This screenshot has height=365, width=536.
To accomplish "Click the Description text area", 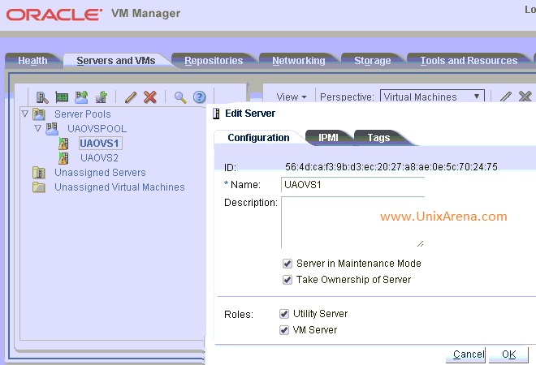I will 352,222.
